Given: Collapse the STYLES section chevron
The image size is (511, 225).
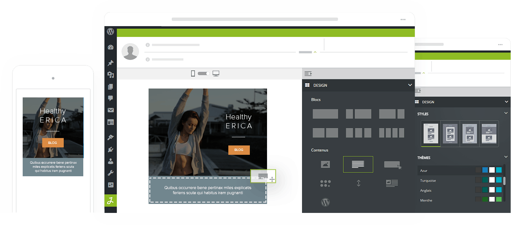Looking at the screenshot, I should tap(506, 114).
